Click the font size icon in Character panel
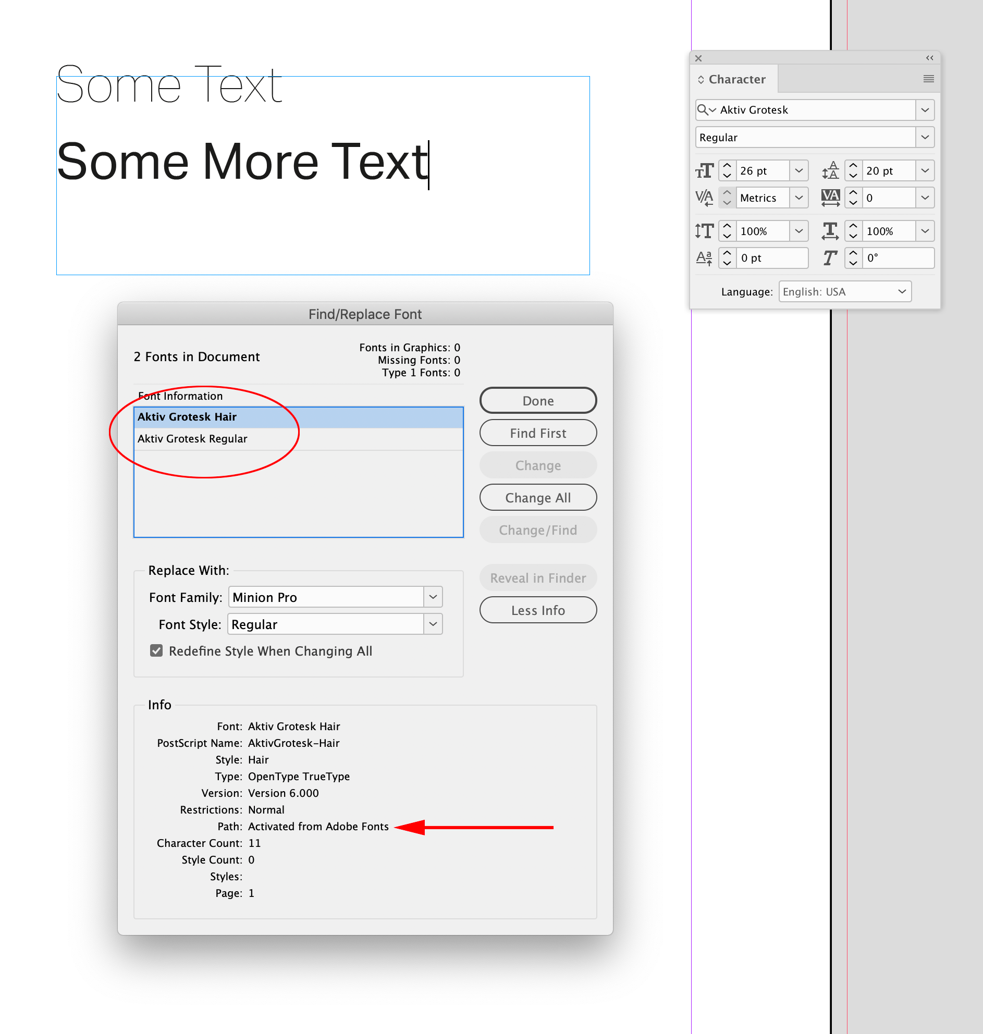This screenshot has width=983, height=1034. coord(705,170)
